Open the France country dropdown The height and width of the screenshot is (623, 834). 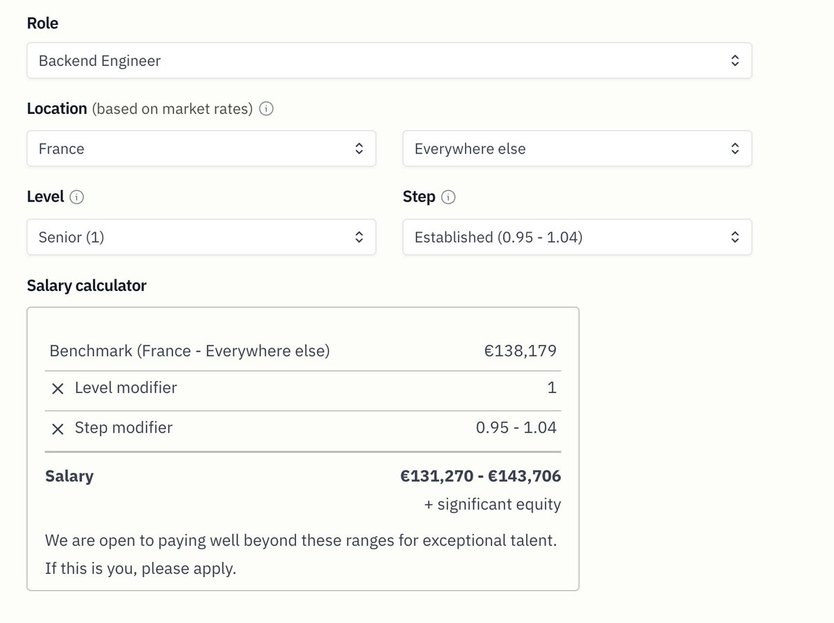pos(202,149)
